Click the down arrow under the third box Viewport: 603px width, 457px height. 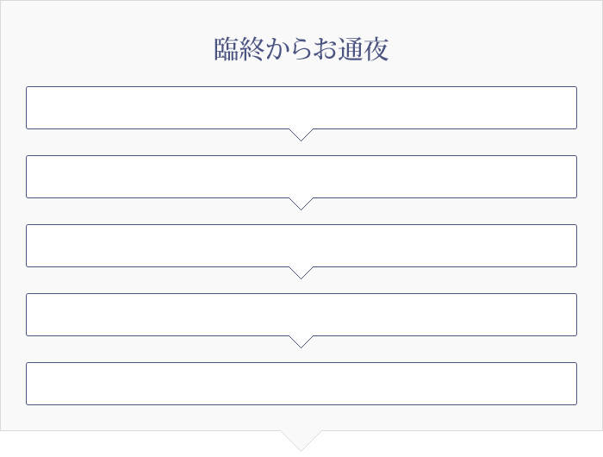[301, 272]
